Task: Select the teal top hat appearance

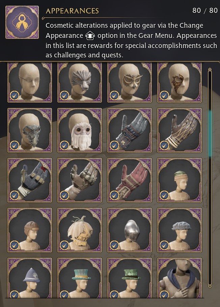Action: (x=80, y=278)
